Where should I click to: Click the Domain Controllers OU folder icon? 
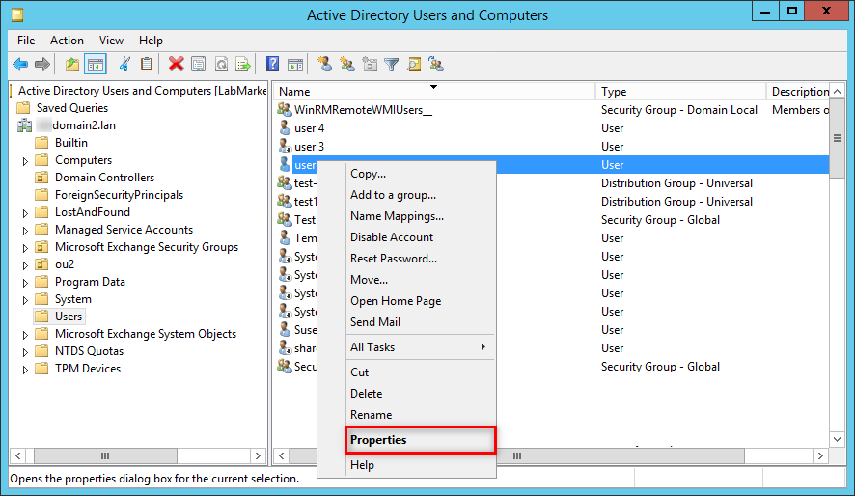[x=41, y=178]
